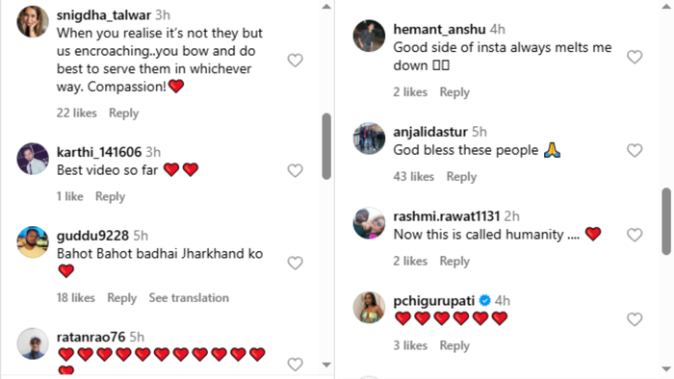The width and height of the screenshot is (674, 379).
Task: Like pchigurupati's comment with the heart
Action: click(635, 319)
